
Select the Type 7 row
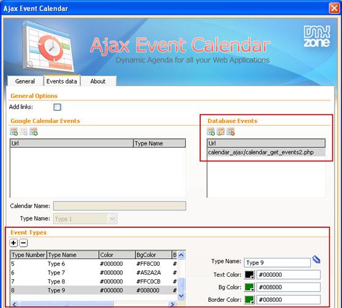[x=94, y=273]
